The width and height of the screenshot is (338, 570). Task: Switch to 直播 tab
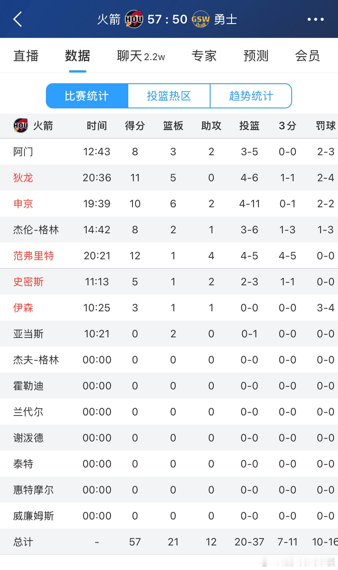coord(26,56)
